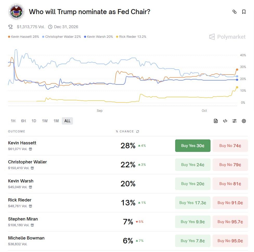Bookmark this Fed Chair market
Screen dimensions: 254x252
point(244,12)
